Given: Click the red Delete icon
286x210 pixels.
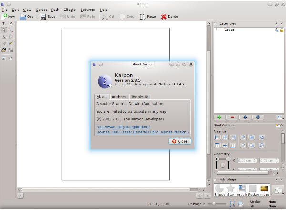Looking at the screenshot, I should [163, 17].
